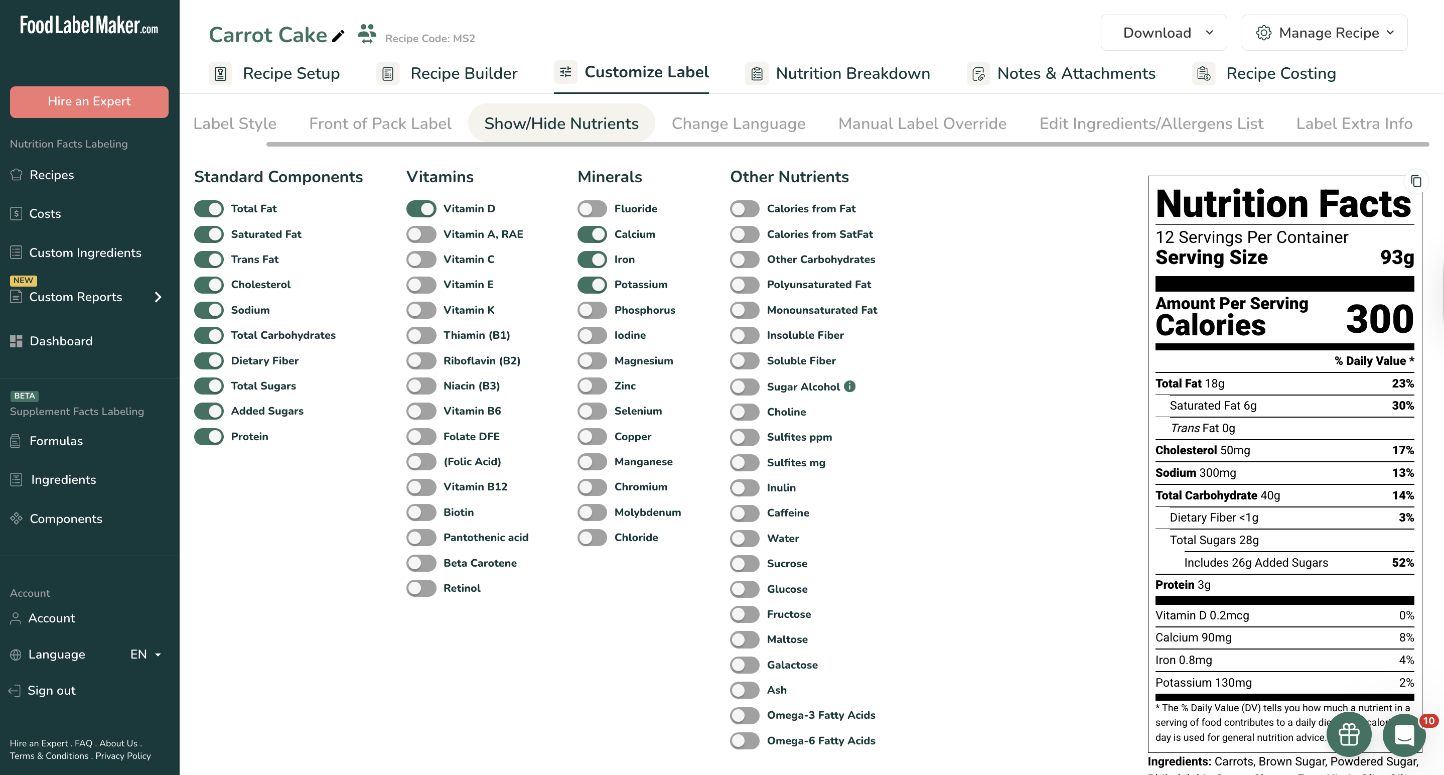The image size is (1444, 775).
Task: Click the pencil icon to edit recipe name
Action: point(338,37)
